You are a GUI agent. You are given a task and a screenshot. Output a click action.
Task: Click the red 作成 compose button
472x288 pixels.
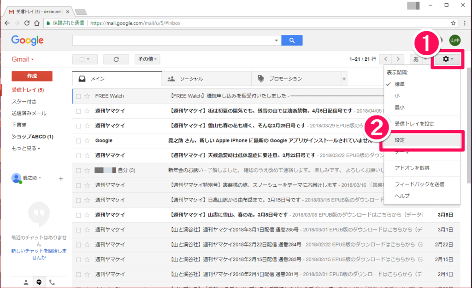pyautogui.click(x=32, y=76)
